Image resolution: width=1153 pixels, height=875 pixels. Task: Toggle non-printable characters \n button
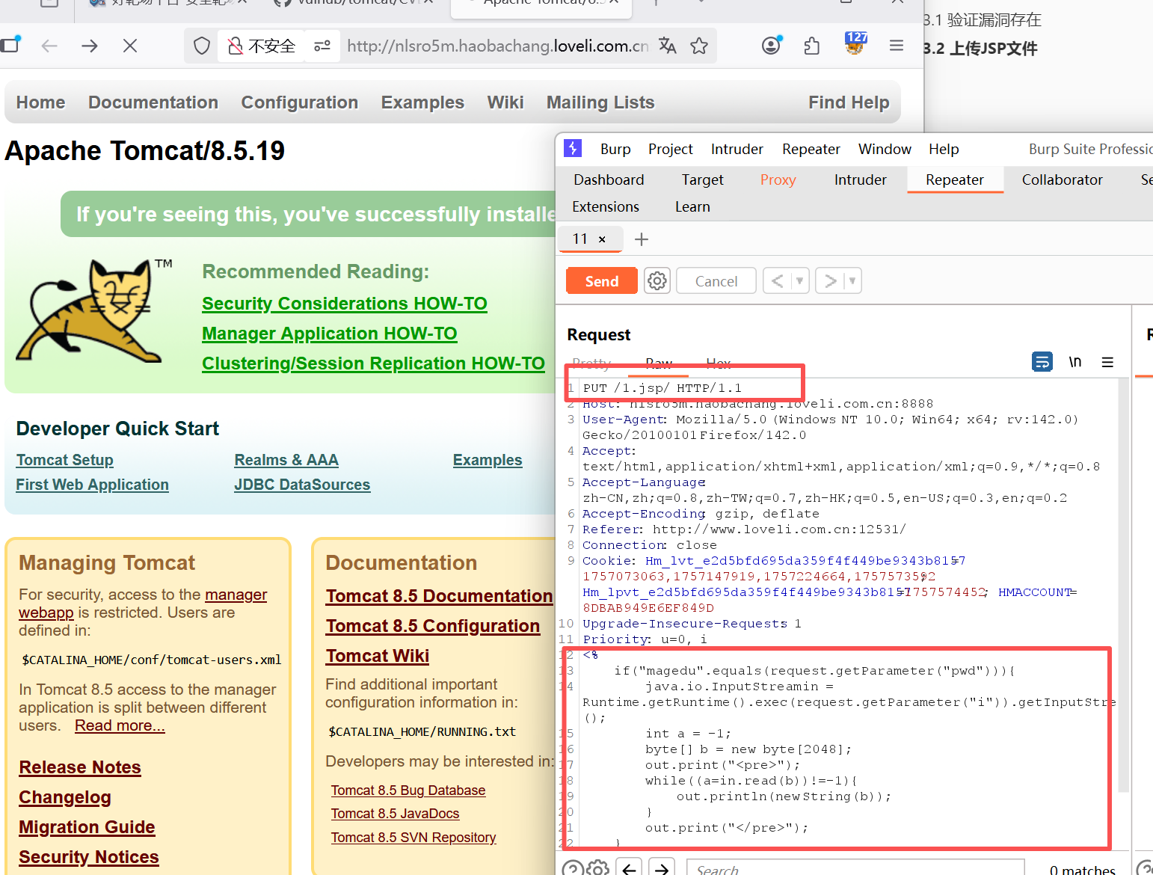point(1075,362)
